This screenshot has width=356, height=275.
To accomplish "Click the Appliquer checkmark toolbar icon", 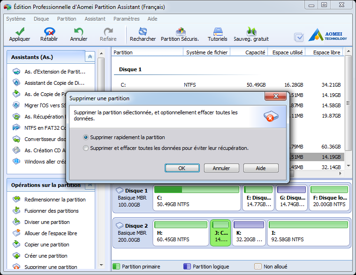I will tap(20, 31).
